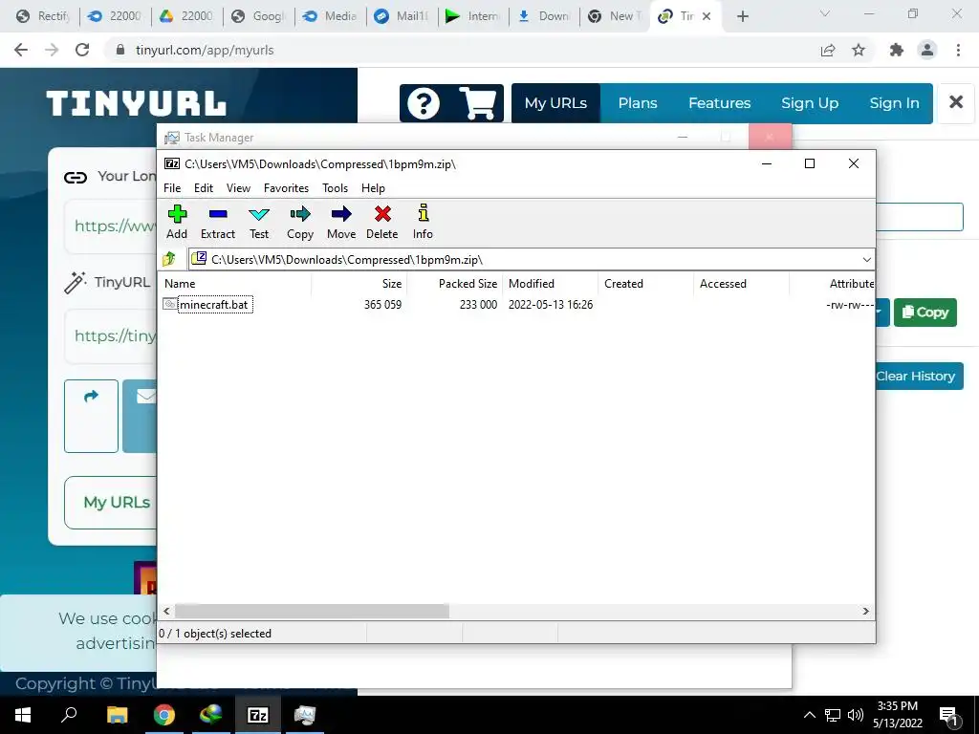The image size is (979, 734).
Task: Switch to Task Manager from the taskbar
Action: (305, 715)
